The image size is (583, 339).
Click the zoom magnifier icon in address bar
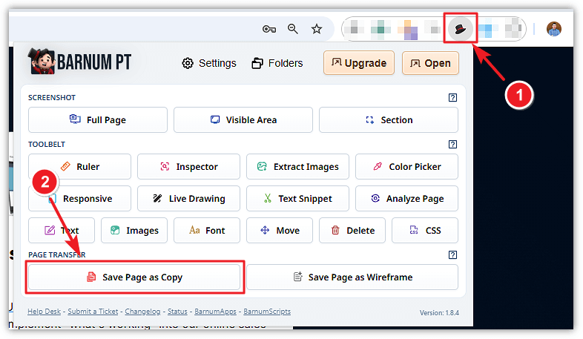[293, 29]
